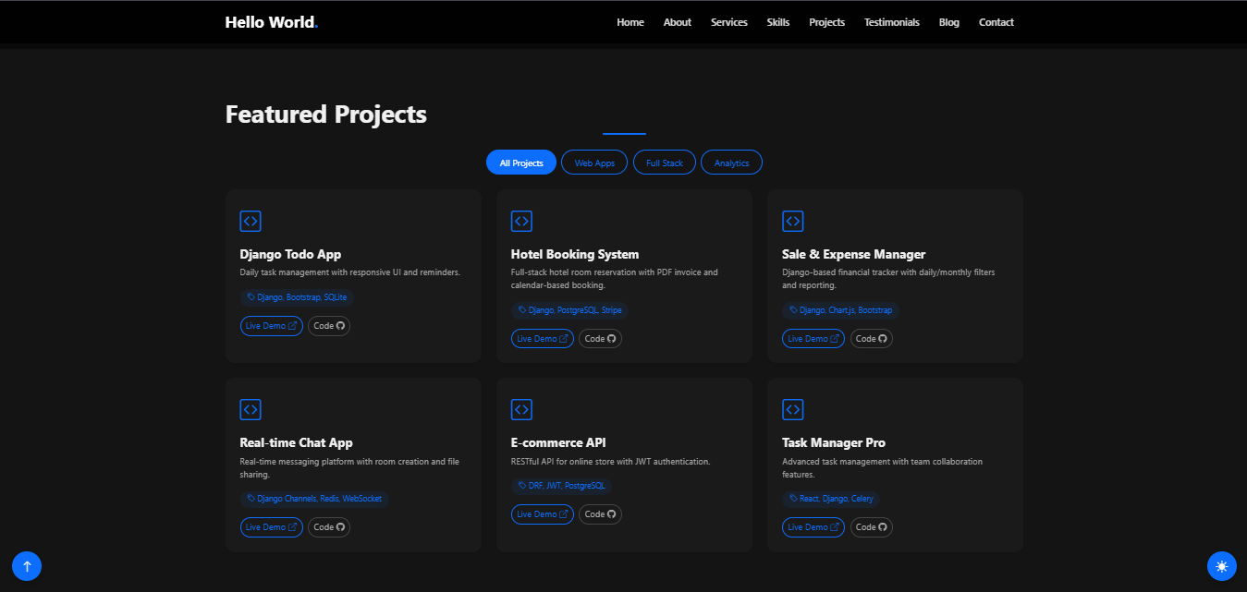This screenshot has height=592, width=1247.
Task: Click the E-commerce API title
Action: point(558,442)
